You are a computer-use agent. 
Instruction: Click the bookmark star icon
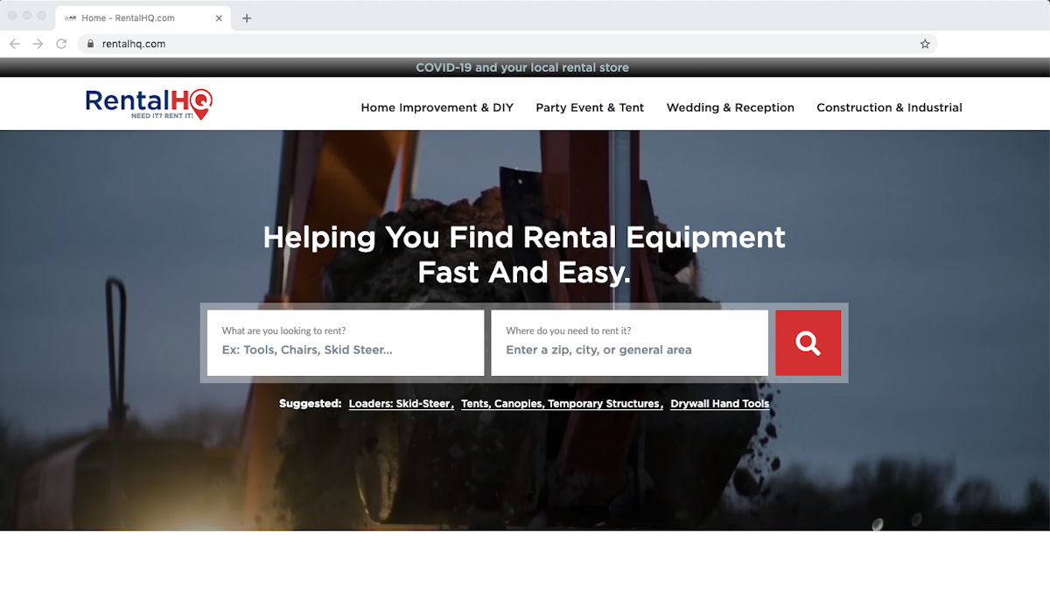924,44
